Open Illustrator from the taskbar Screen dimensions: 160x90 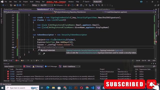[x=76, y=88]
